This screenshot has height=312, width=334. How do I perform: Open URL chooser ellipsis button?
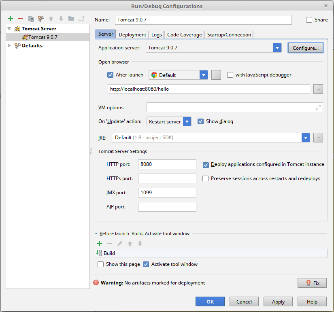point(318,89)
